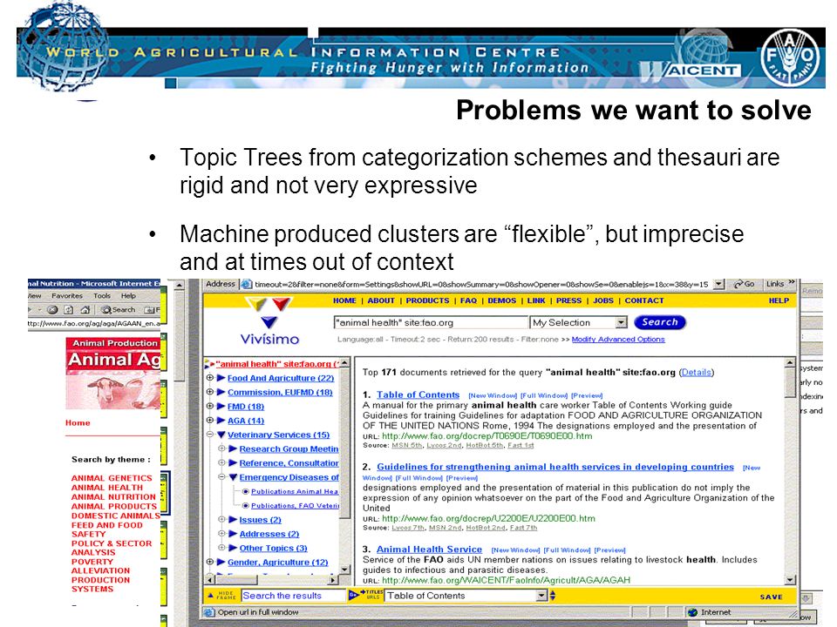Click the Titles/URLs go arrow icon
This screenshot has height=627, width=837.
tap(353, 595)
